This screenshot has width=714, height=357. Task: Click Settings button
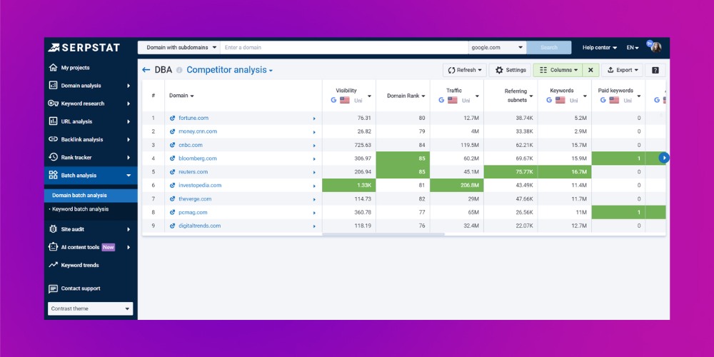click(510, 70)
